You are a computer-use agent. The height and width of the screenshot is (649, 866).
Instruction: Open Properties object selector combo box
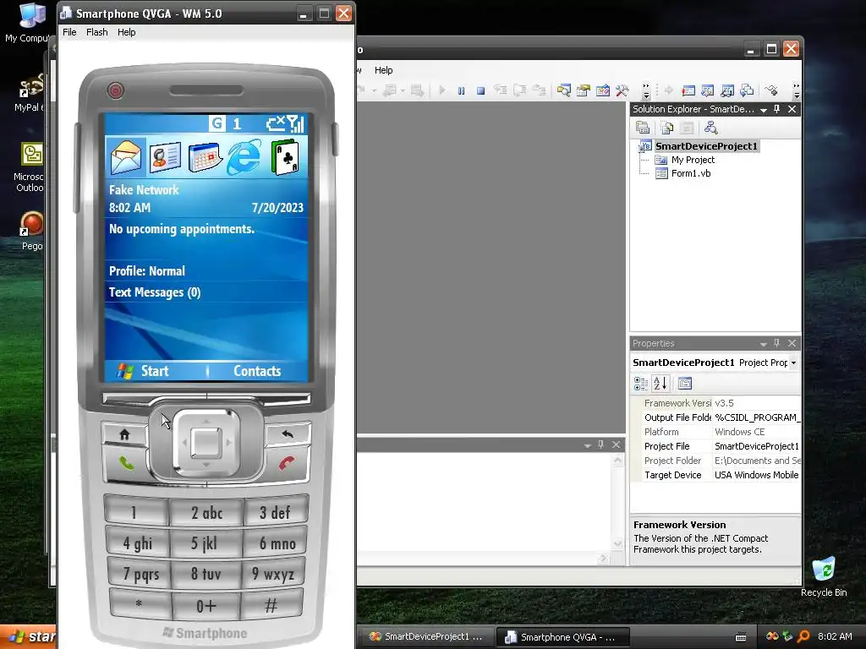(x=715, y=363)
